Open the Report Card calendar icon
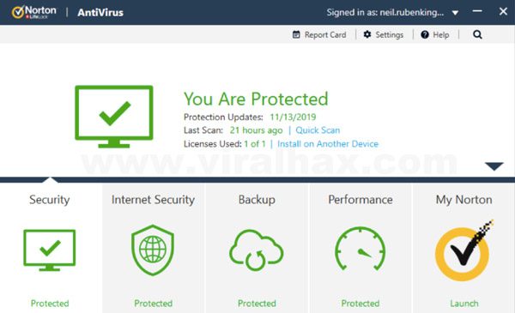This screenshot has width=515, height=313. point(296,34)
